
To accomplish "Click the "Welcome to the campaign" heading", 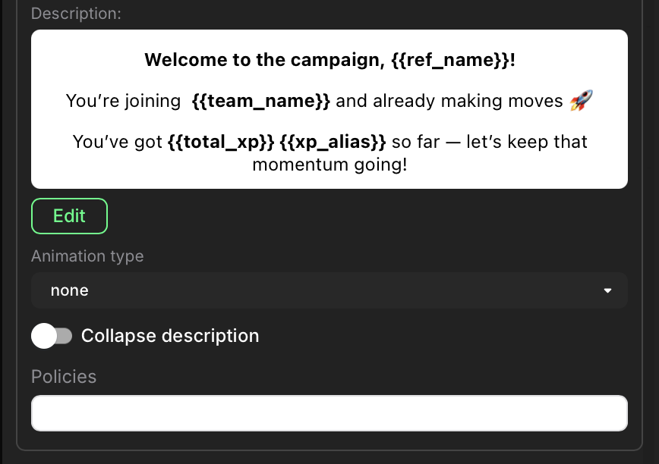I will click(263, 60).
